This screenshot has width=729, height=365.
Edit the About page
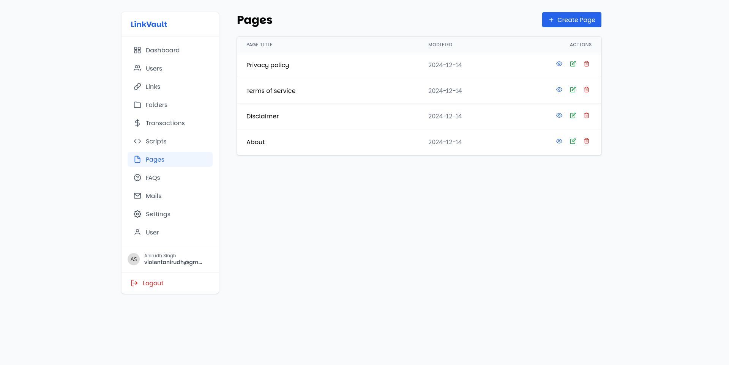(x=573, y=141)
